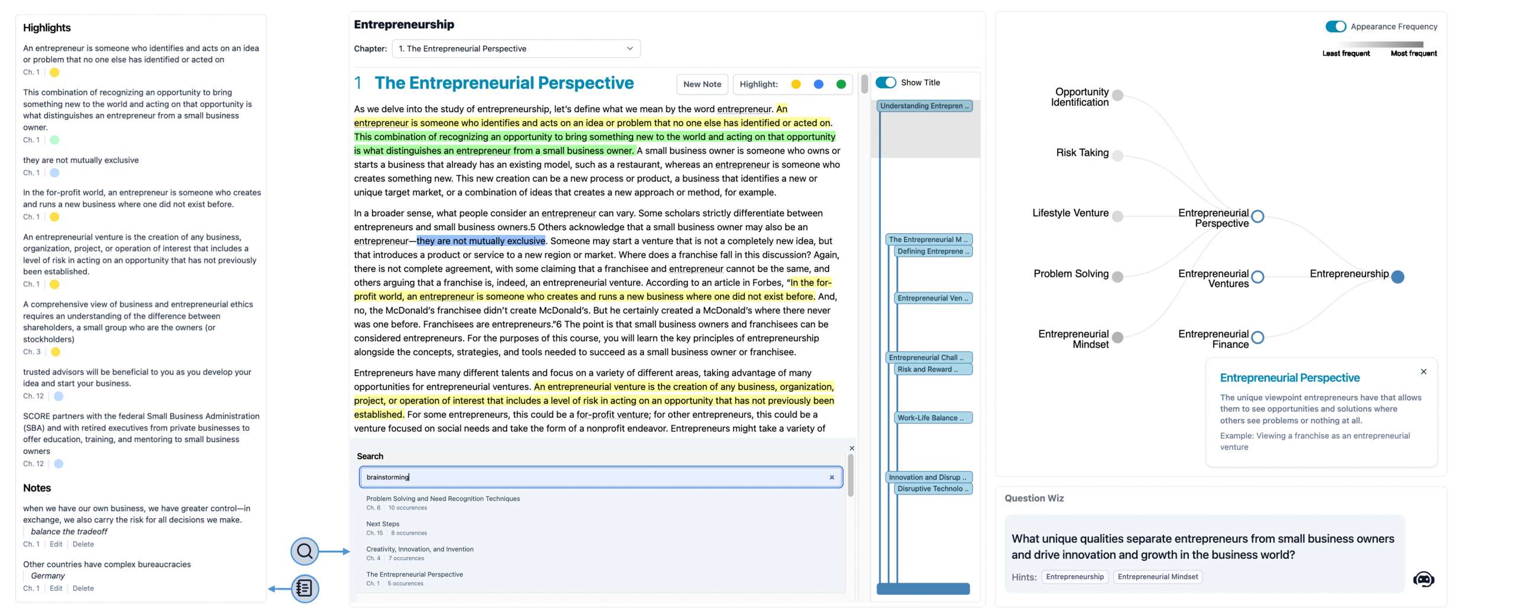Image resolution: width=1519 pixels, height=615 pixels.
Task: Select yellow highlight color
Action: (x=796, y=84)
